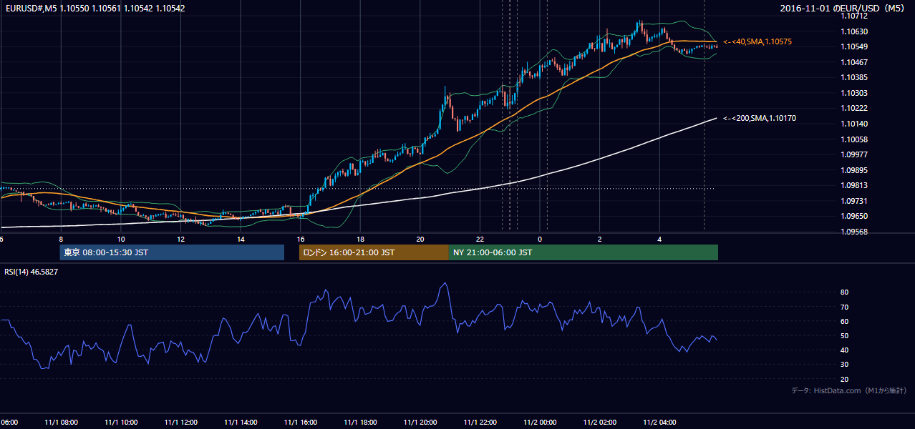Click hour tick 16 under price chart
The width and height of the screenshot is (915, 429).
300,239
